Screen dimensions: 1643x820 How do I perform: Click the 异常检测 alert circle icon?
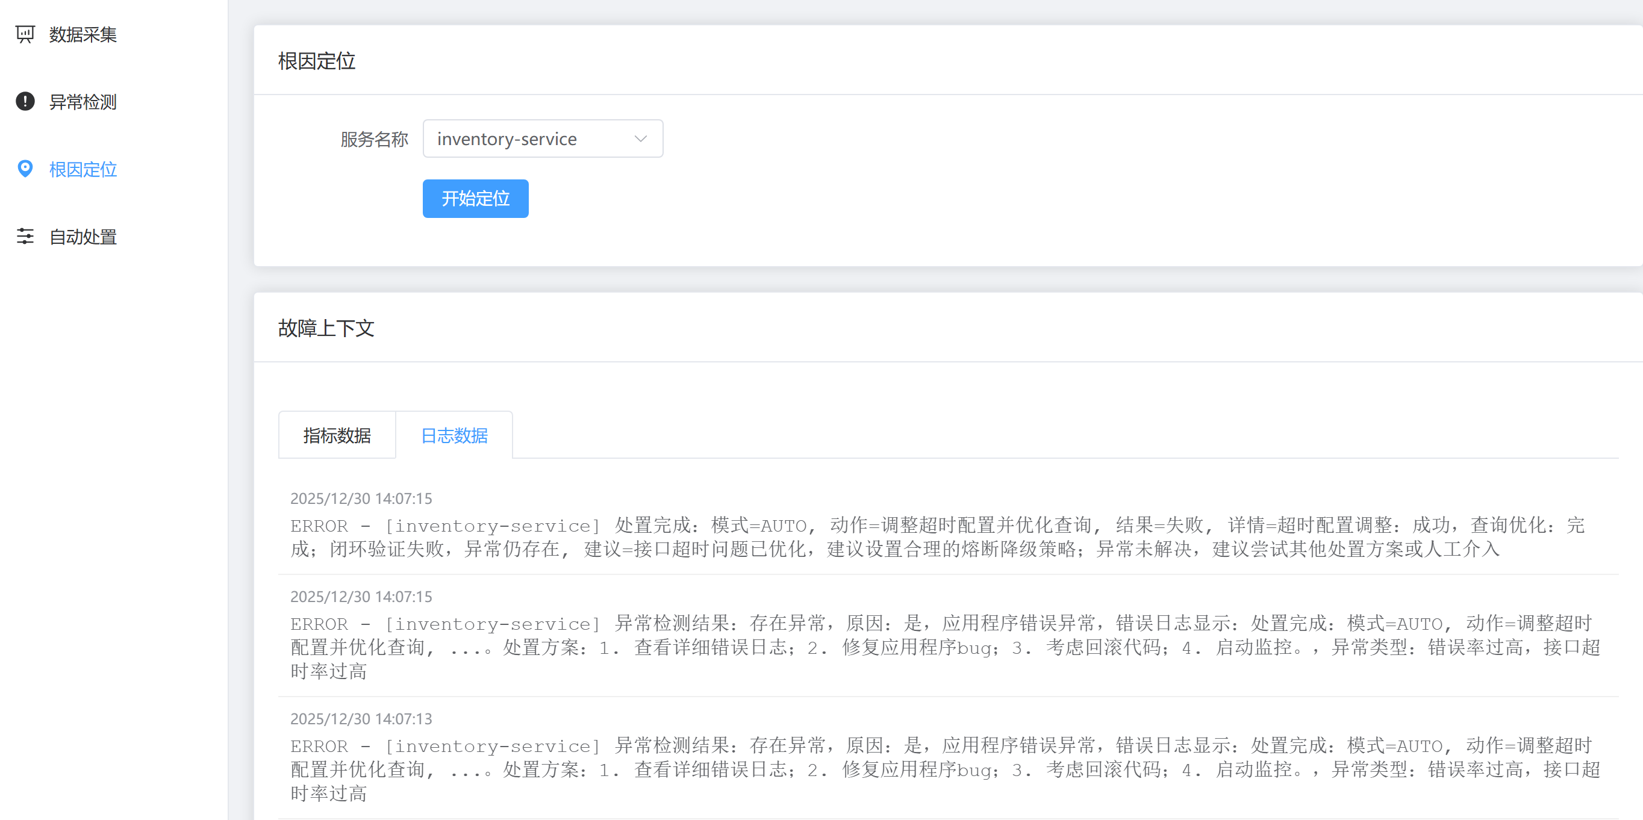coord(24,101)
